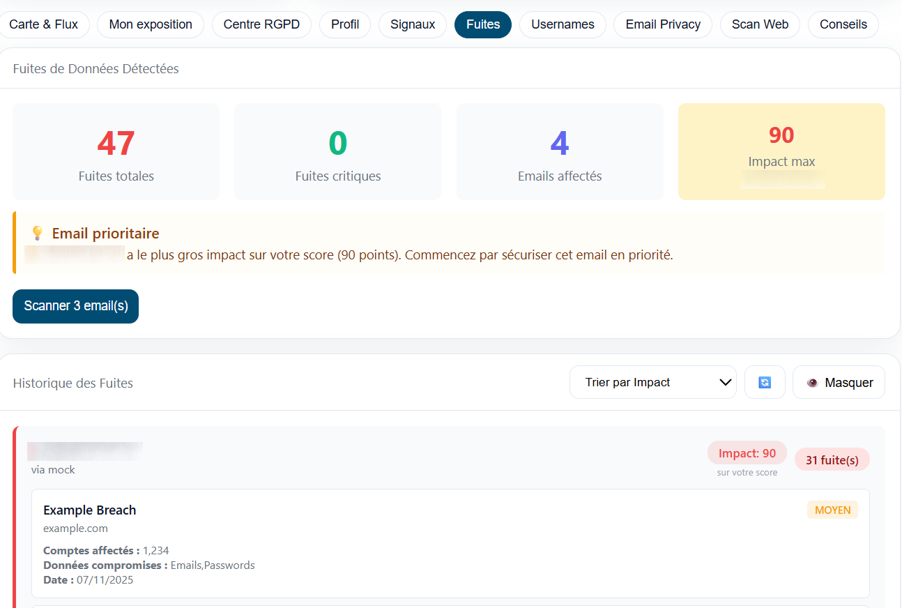Click the Impact: 90 badge
This screenshot has width=902, height=608.
pos(747,453)
